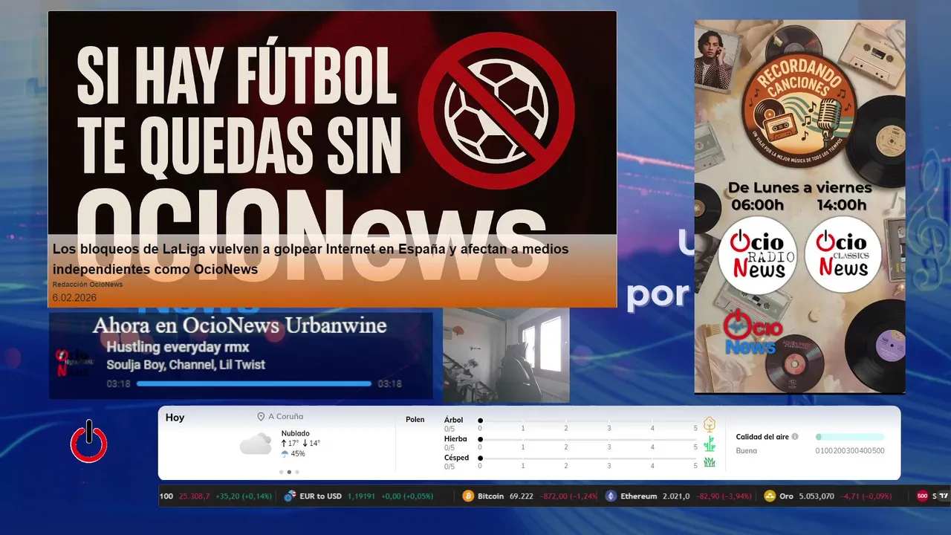Click the umbrella rain probability icon
The image size is (951, 535).
285,454
